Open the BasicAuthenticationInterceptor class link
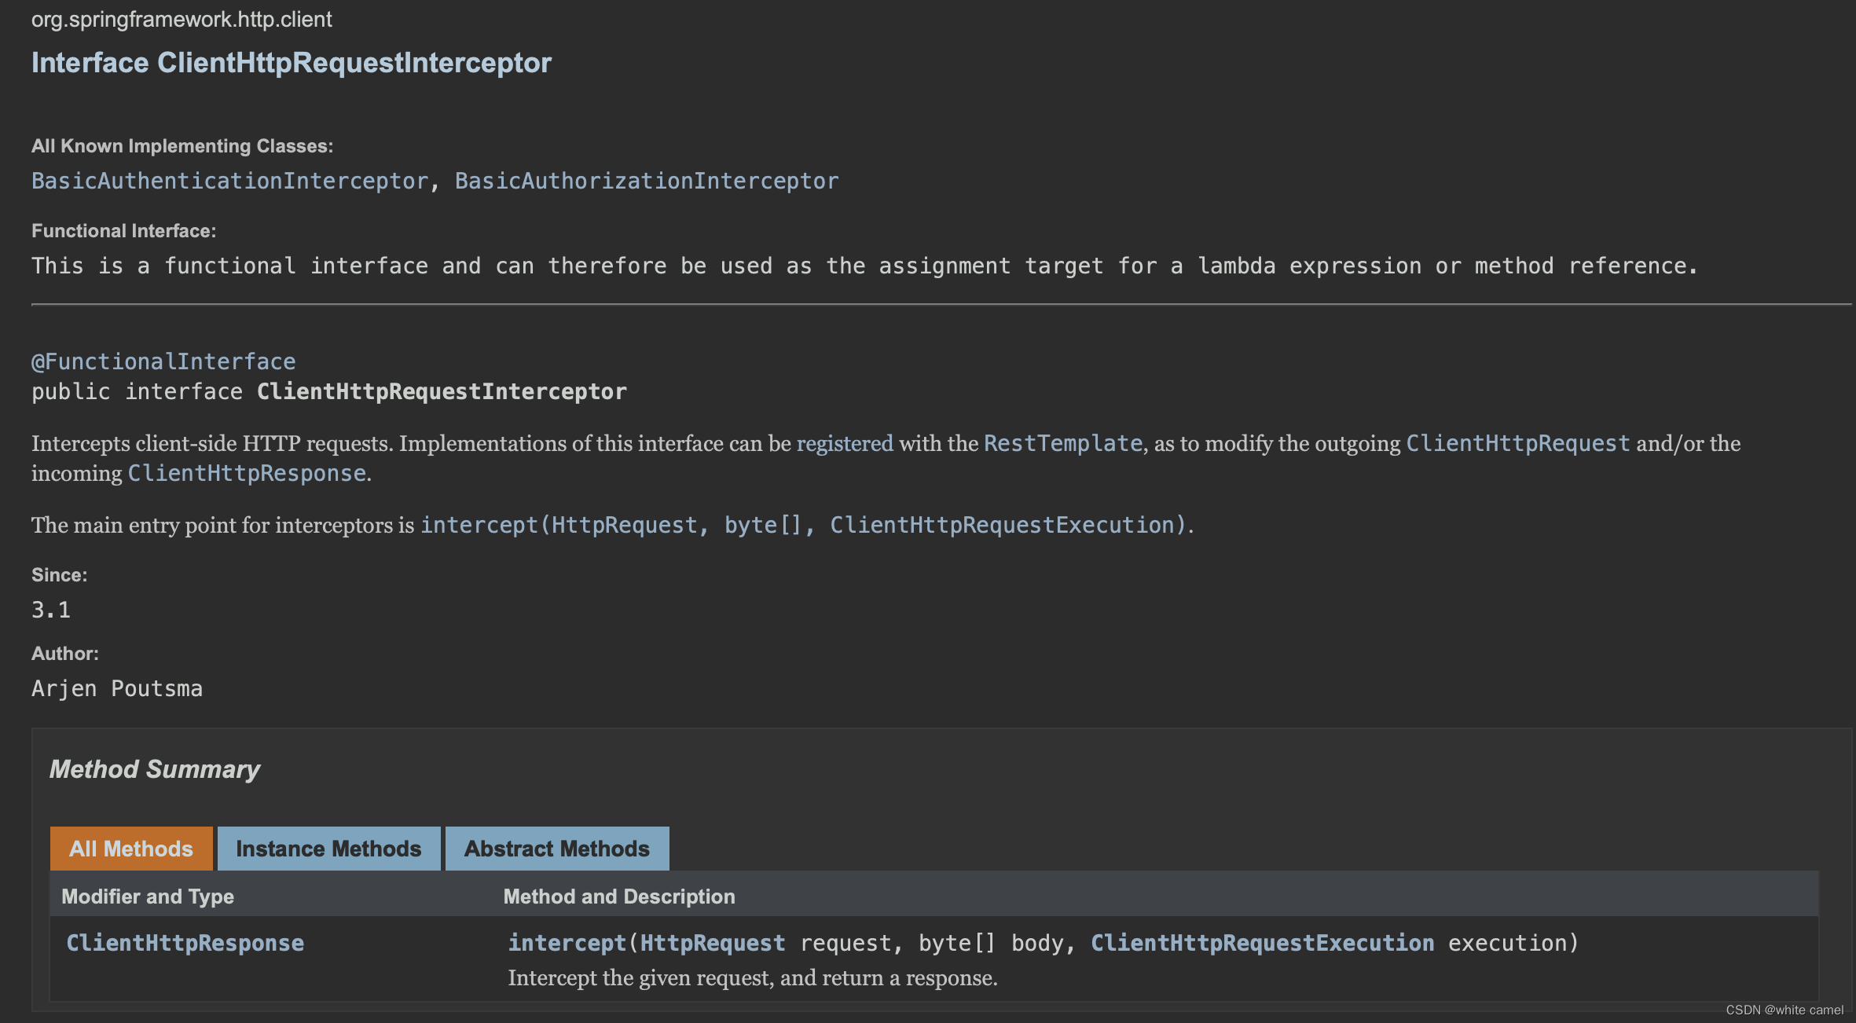 coord(229,181)
